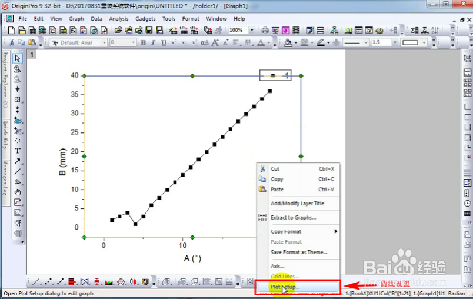Expand the line color pen arrow
This screenshot has width=473, height=299.
pos(328,42)
